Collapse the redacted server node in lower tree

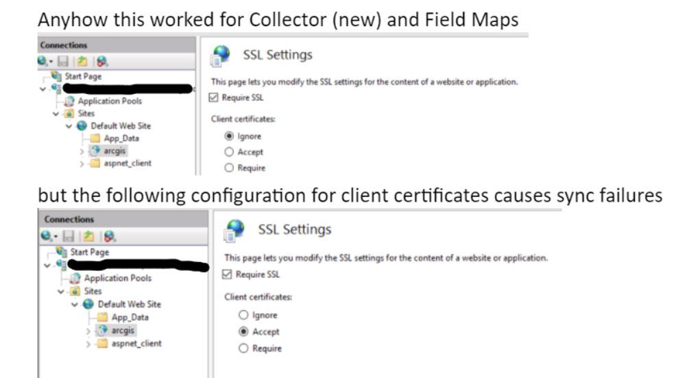pos(47,265)
